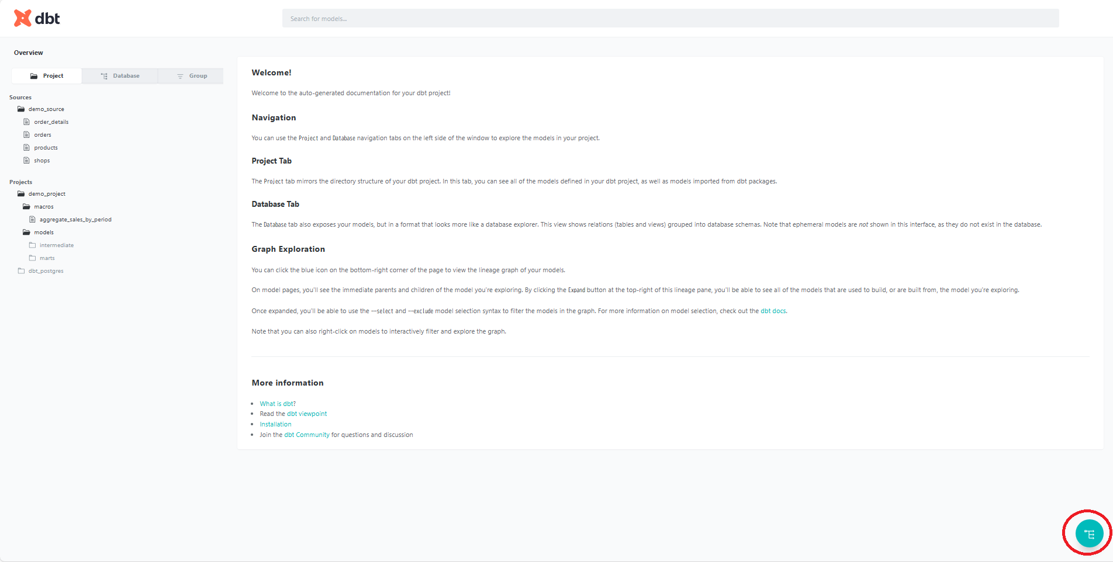Switch to the Group tab
Screen dimensions: 1113x562
pyautogui.click(x=191, y=76)
